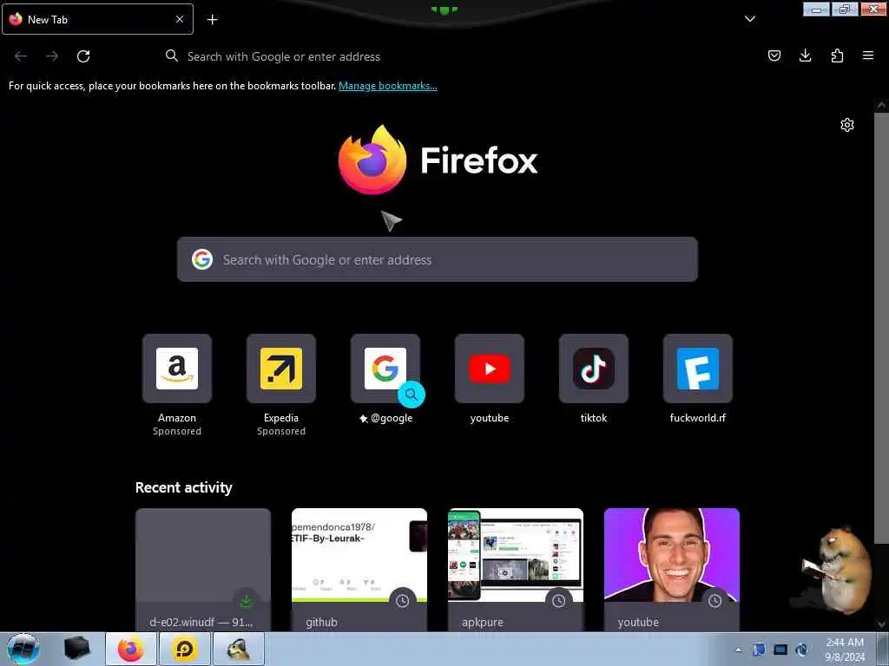Click the green indicator at top center
889x666 pixels.
(x=444, y=10)
